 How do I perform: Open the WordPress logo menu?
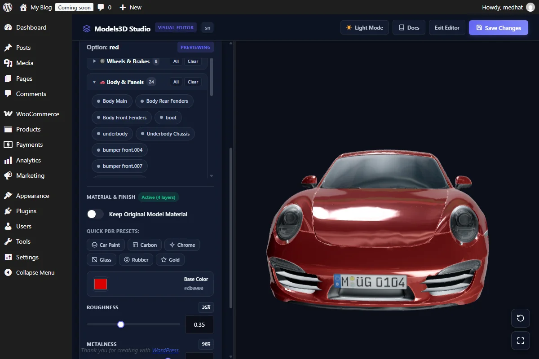(7, 7)
